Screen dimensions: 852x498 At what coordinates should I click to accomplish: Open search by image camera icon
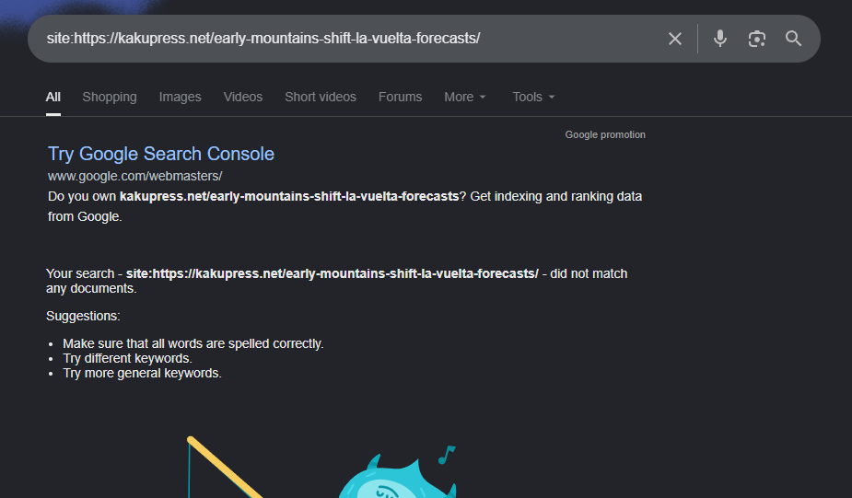757,39
